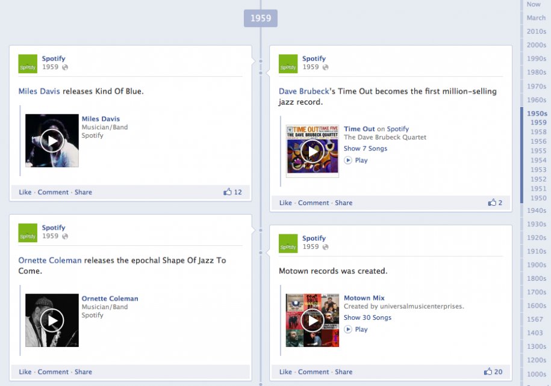Jump to March in the timeline navigator
The image size is (551, 386).
[x=536, y=18]
